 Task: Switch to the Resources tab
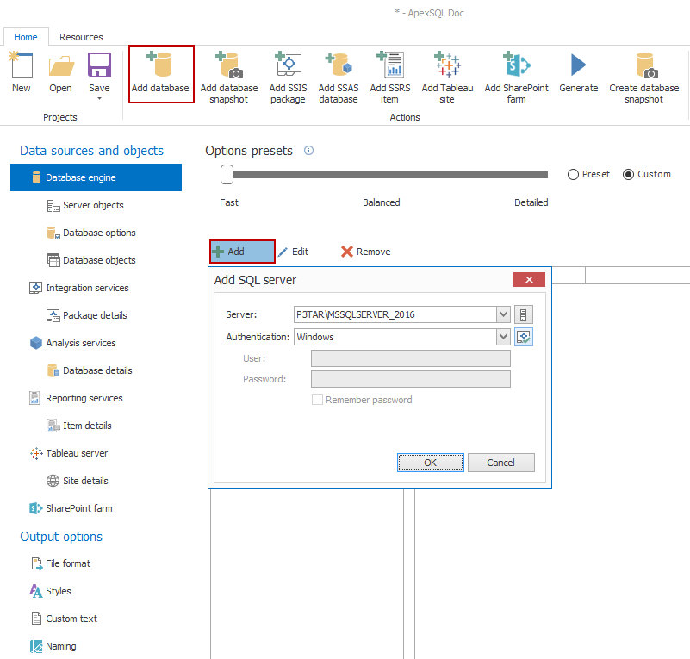81,37
